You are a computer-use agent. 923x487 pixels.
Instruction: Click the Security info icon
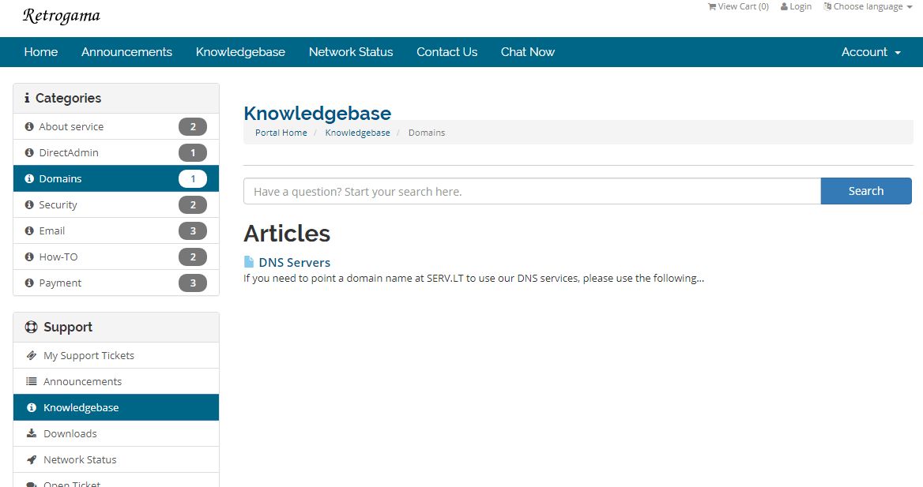(x=28, y=204)
